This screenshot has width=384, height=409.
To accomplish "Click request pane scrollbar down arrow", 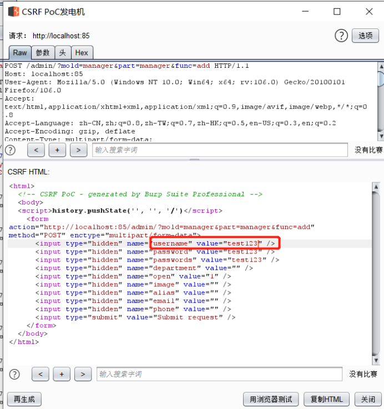I will point(381,136).
